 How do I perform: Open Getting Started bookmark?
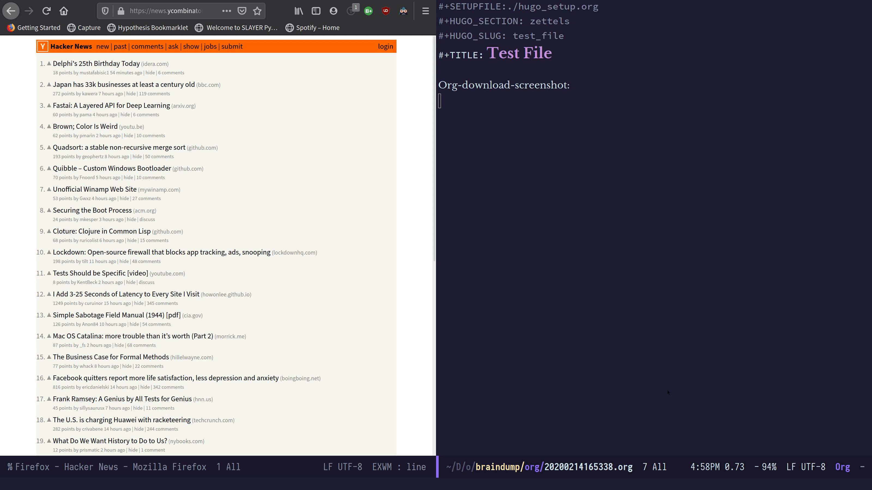(x=34, y=28)
